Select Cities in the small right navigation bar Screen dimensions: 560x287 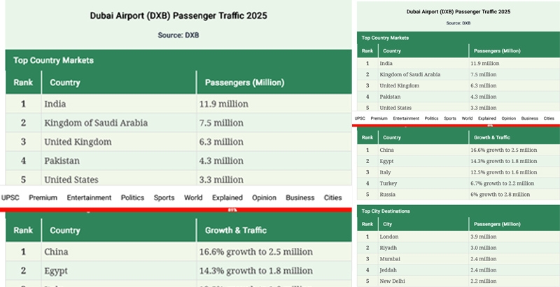pyautogui.click(x=548, y=118)
